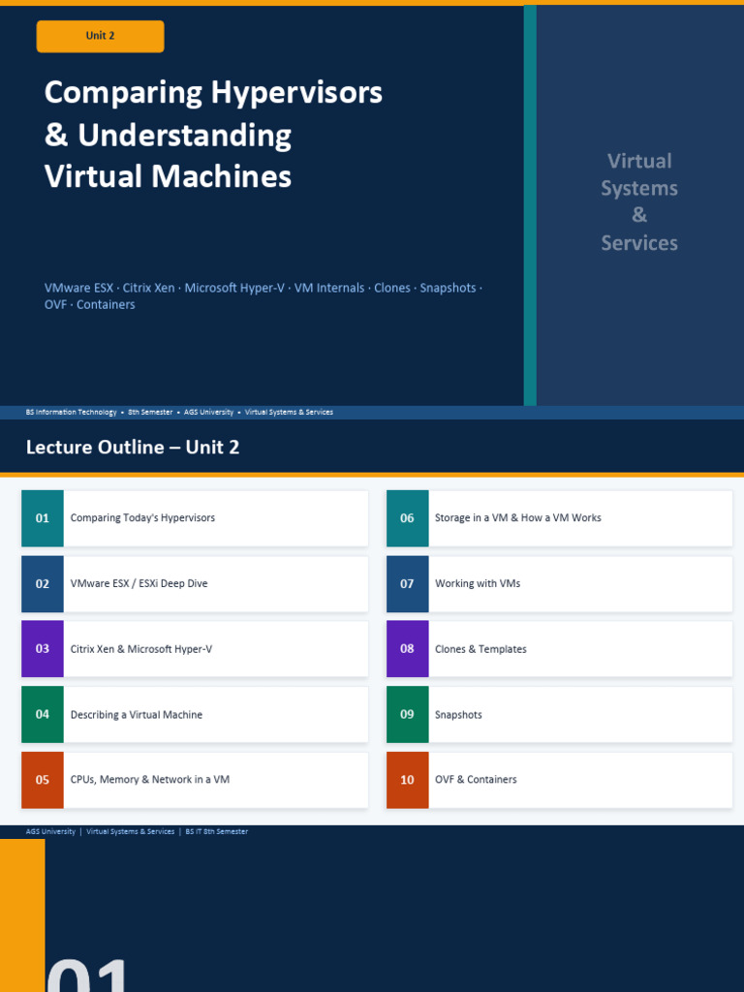Viewport: 744px width, 992px height.
Task: Select the orange 05 number tile
Action: tap(43, 780)
